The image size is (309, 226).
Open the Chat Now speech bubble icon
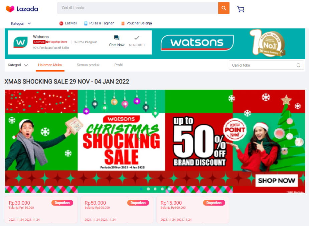pos(117,38)
